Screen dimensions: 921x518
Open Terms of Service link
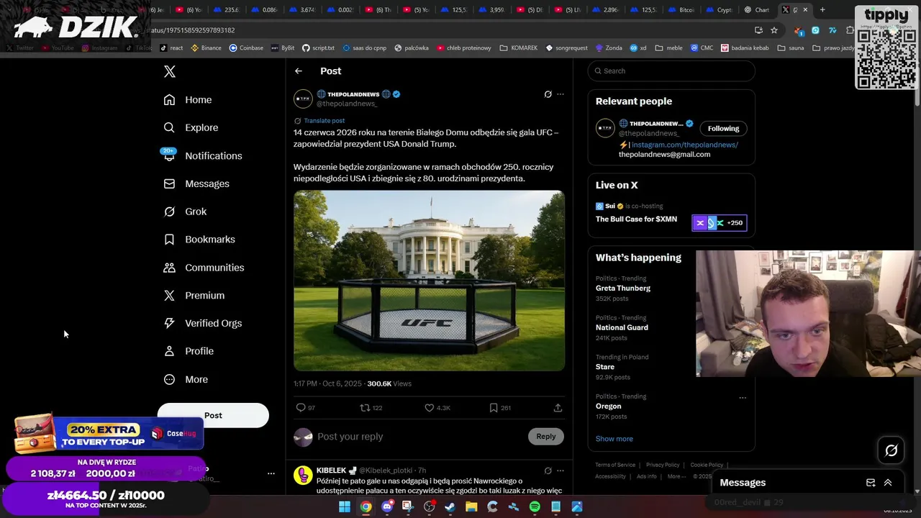615,465
